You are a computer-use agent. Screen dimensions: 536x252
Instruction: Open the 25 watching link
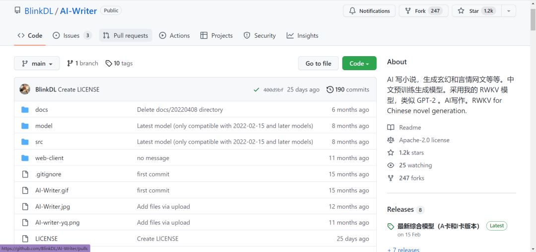pos(415,166)
